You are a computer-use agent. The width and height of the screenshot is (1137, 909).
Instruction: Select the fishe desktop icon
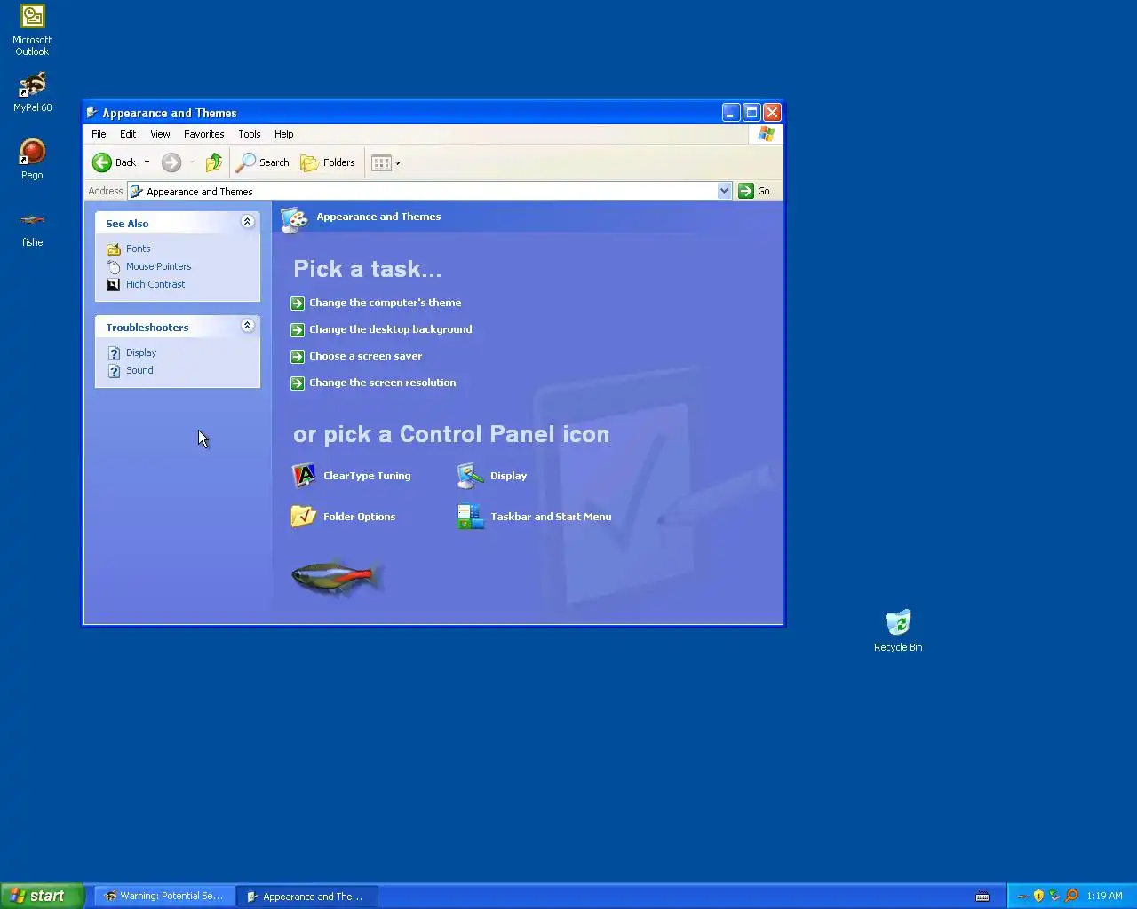32,228
